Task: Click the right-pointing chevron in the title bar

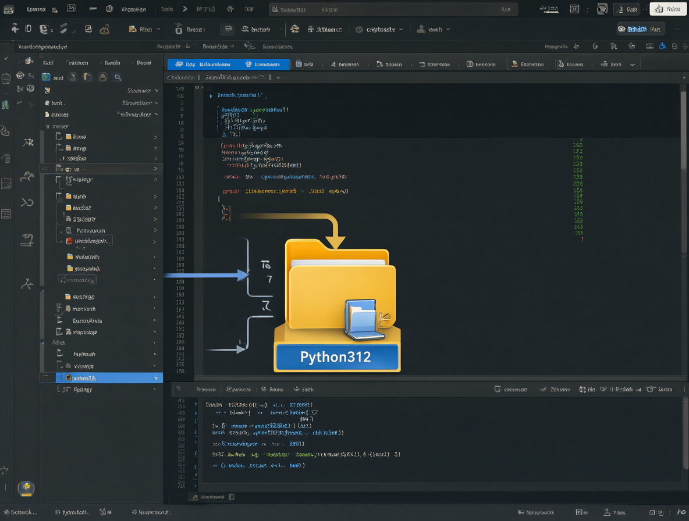Action: [x=185, y=9]
